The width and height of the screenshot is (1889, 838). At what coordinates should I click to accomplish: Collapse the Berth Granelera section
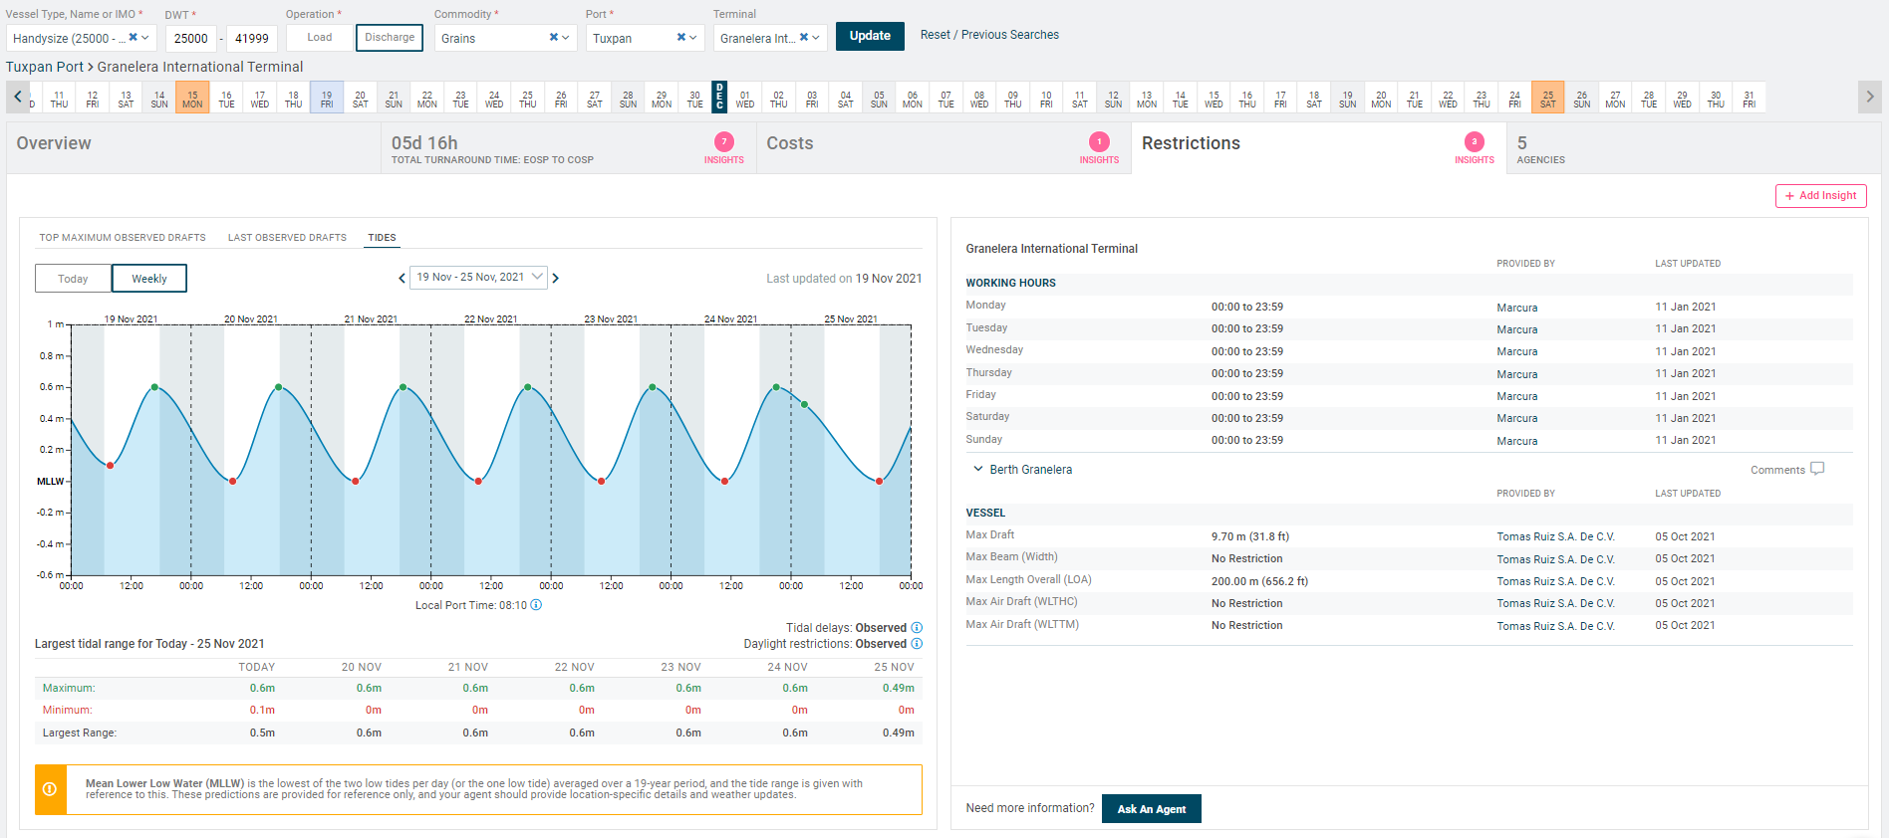(x=978, y=469)
